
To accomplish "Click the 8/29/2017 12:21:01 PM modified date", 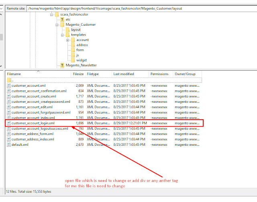I will click(130, 123).
